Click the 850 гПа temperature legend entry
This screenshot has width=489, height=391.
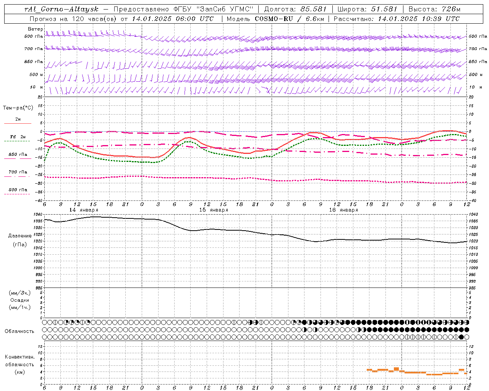click(x=18, y=155)
